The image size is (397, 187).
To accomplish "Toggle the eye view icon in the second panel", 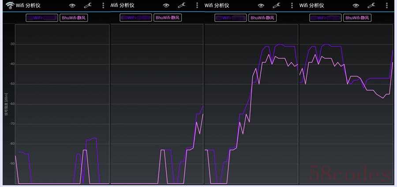I will point(166,6).
